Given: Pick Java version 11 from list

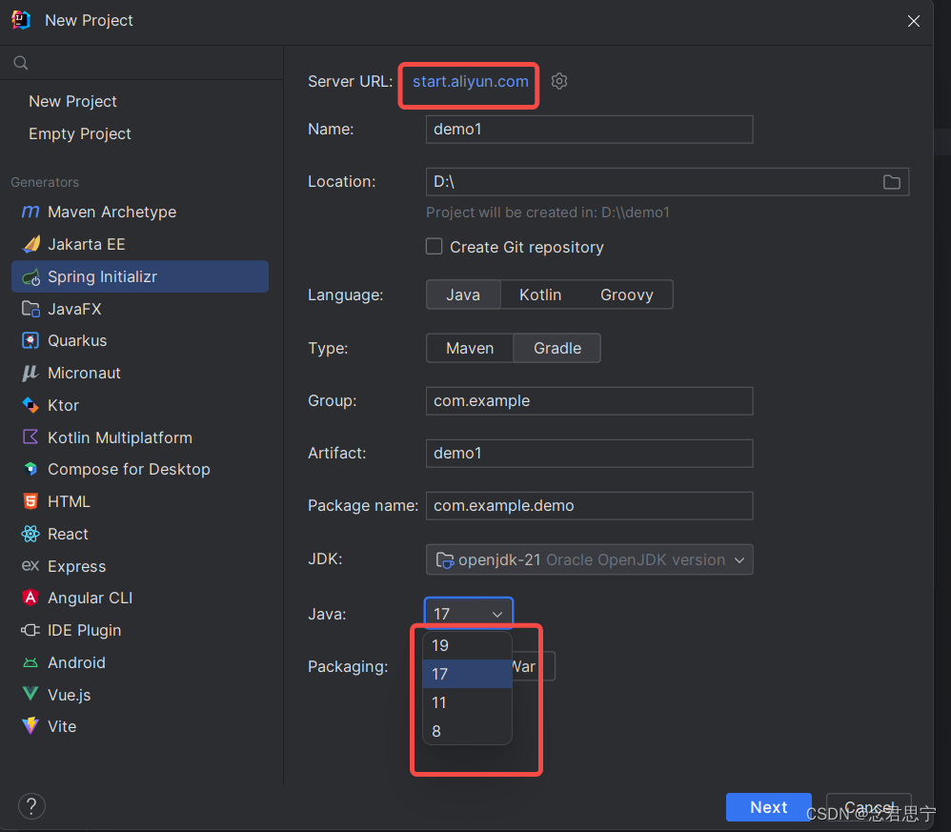Looking at the screenshot, I should pos(467,702).
